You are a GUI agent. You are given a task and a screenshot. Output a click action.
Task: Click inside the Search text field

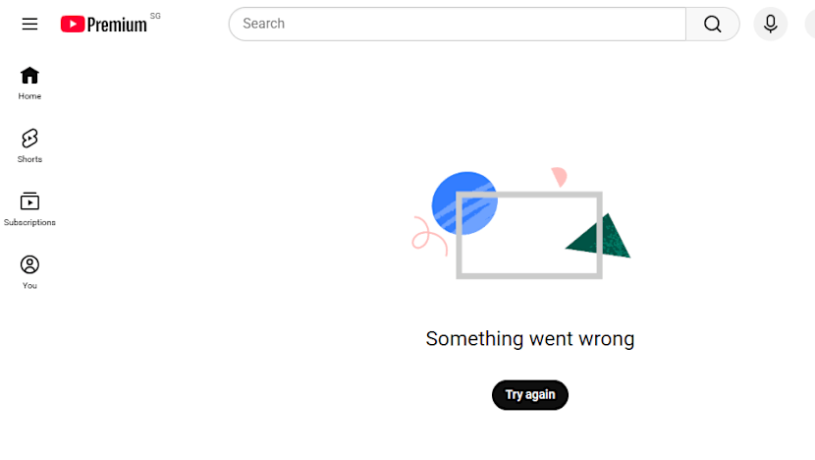click(x=457, y=24)
